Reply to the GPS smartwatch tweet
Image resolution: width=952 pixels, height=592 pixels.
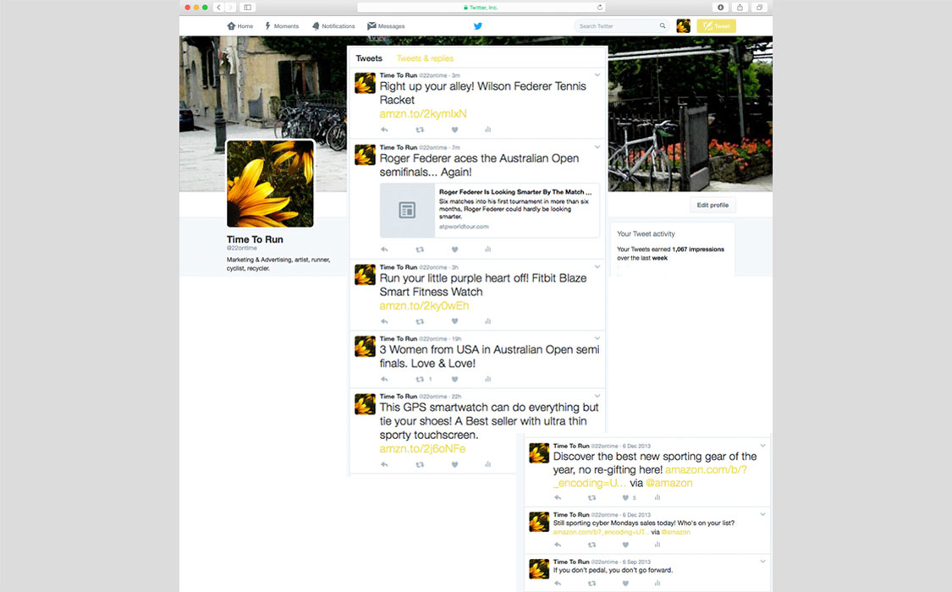point(383,464)
